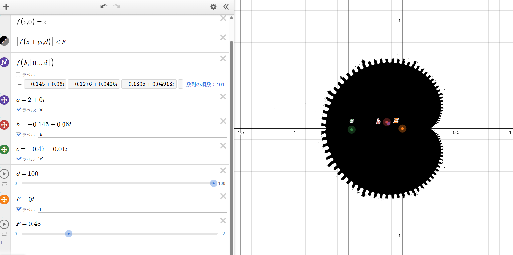Click the play icon beside slider d

(x=4, y=174)
